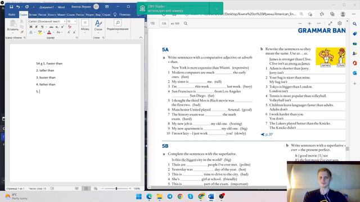Open Edge sidebar search icon
Image resolution: width=360 pixels, height=202 pixels.
click(355, 24)
